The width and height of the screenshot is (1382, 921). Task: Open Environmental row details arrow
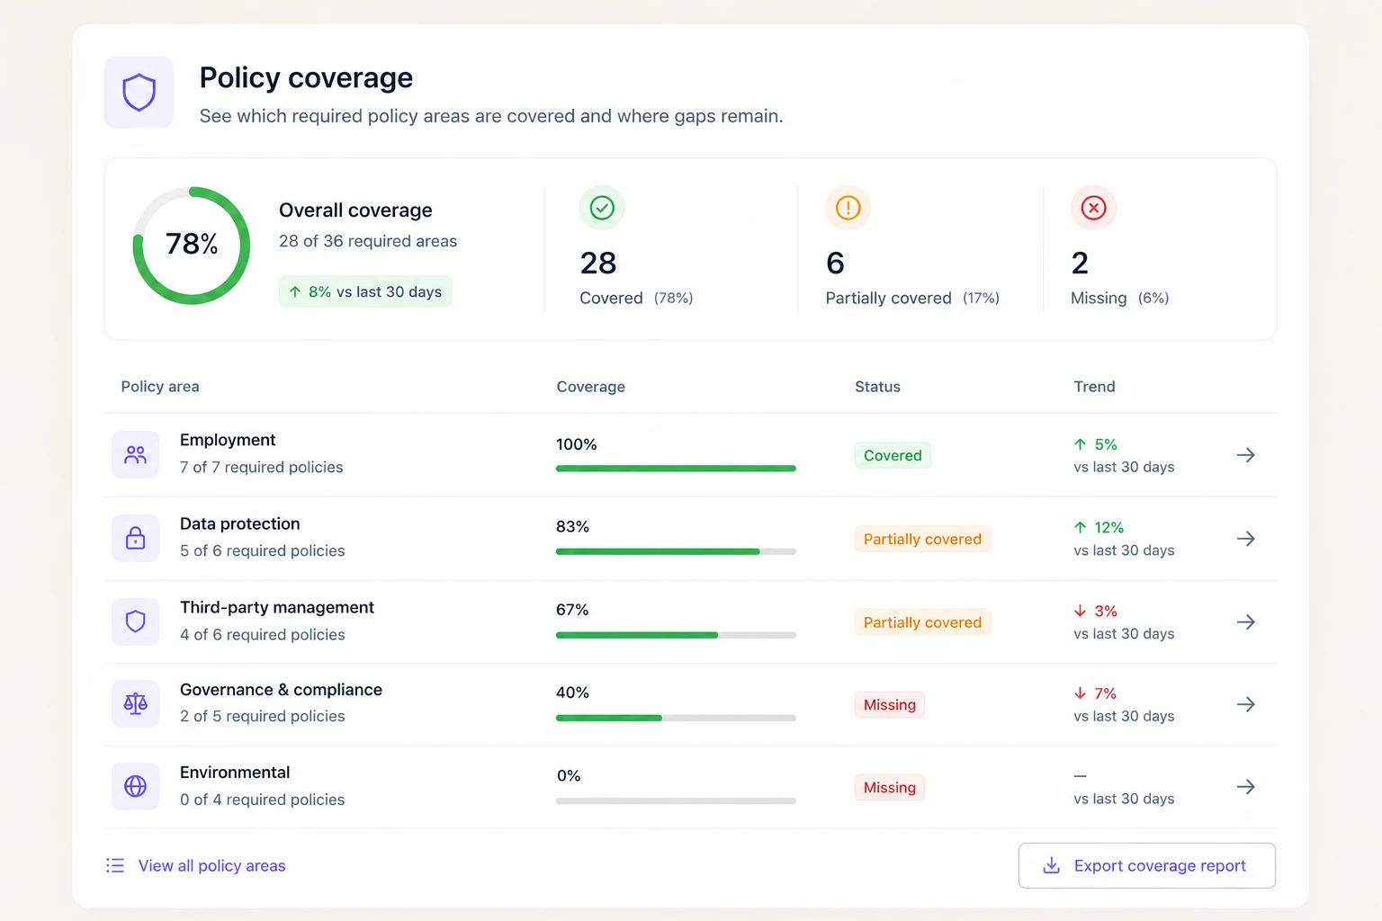1245,787
